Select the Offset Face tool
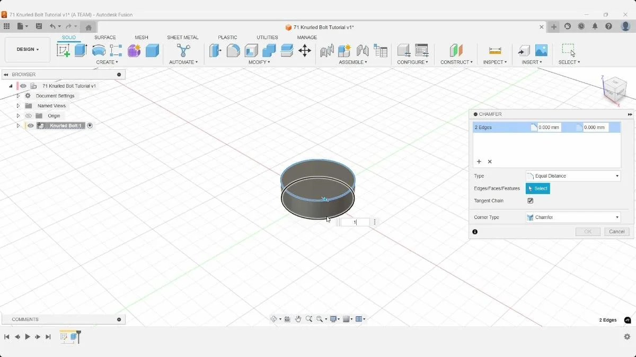This screenshot has height=357, width=636. pos(287,50)
